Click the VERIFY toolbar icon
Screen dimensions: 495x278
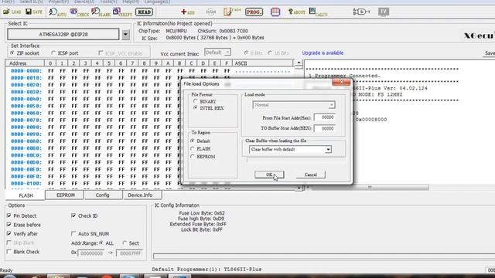(122, 12)
